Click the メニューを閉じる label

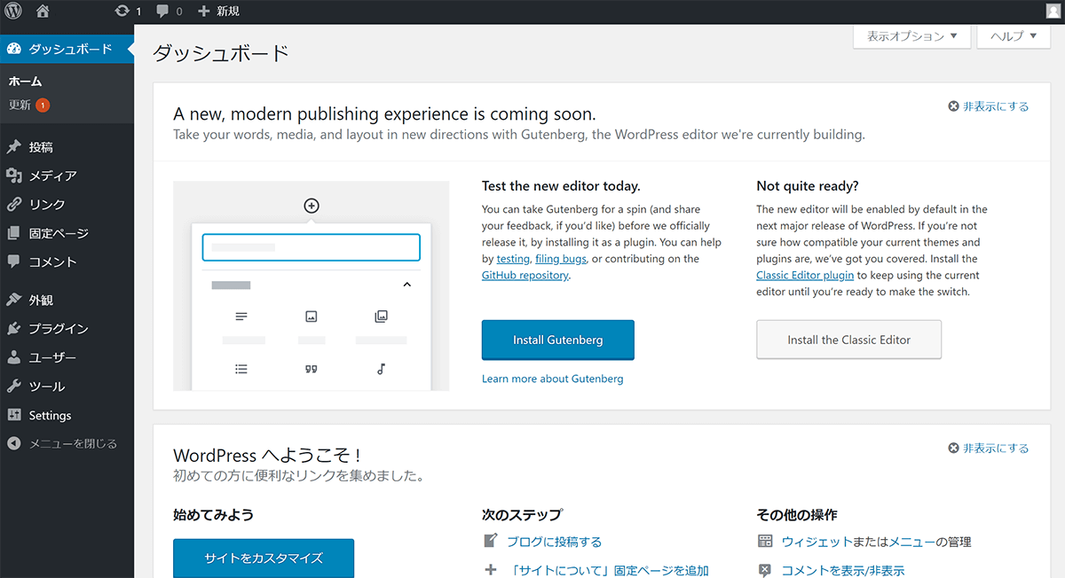(73, 443)
